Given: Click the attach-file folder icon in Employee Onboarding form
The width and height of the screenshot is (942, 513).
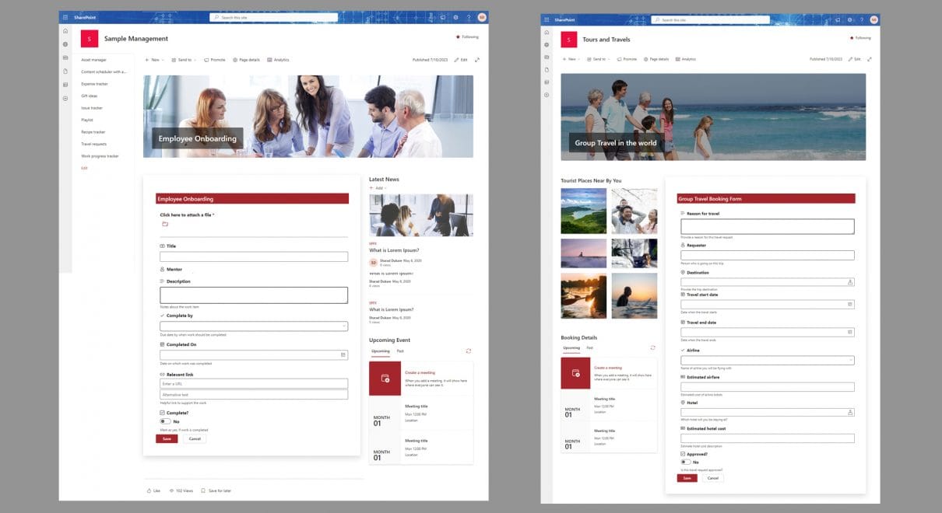Looking at the screenshot, I should (165, 224).
